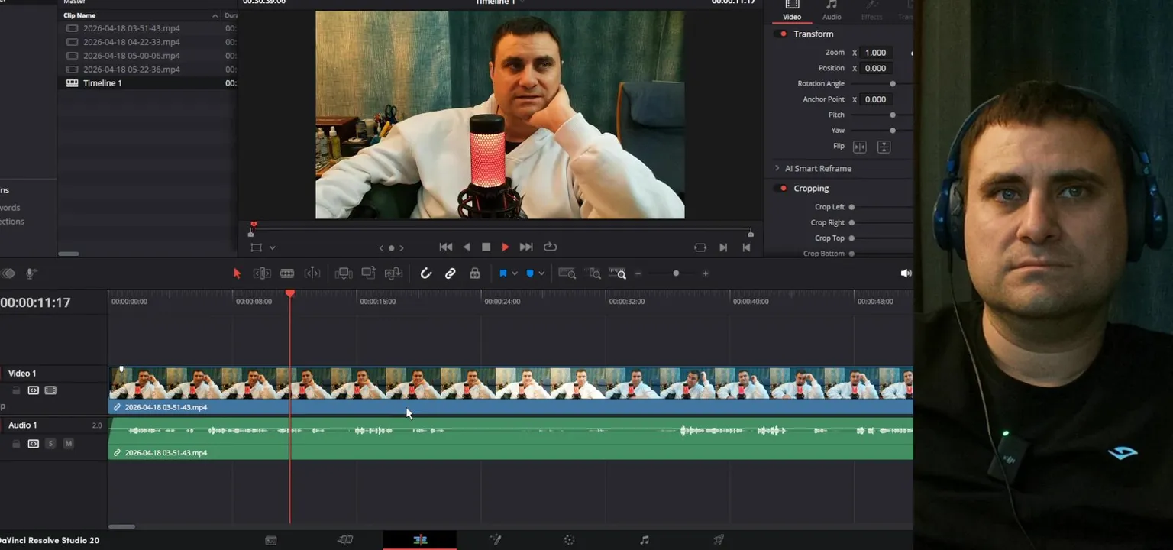
Task: Stop playback
Action: tap(486, 247)
